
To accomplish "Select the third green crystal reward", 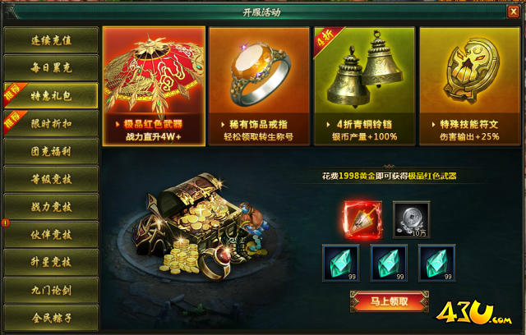I will point(436,264).
